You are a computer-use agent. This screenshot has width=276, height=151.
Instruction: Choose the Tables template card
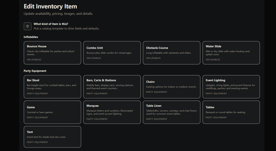(x=231, y=112)
